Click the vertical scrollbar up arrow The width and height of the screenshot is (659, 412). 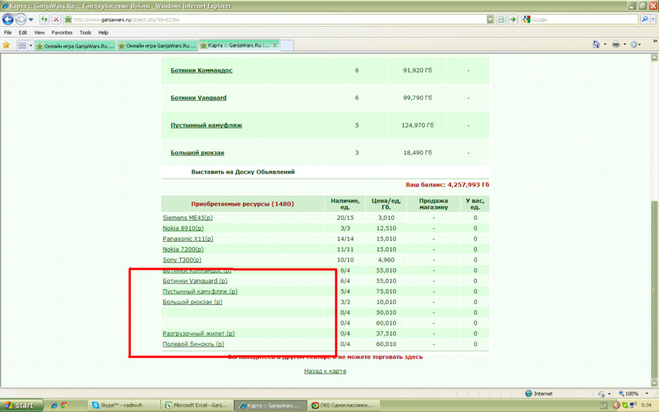point(654,57)
